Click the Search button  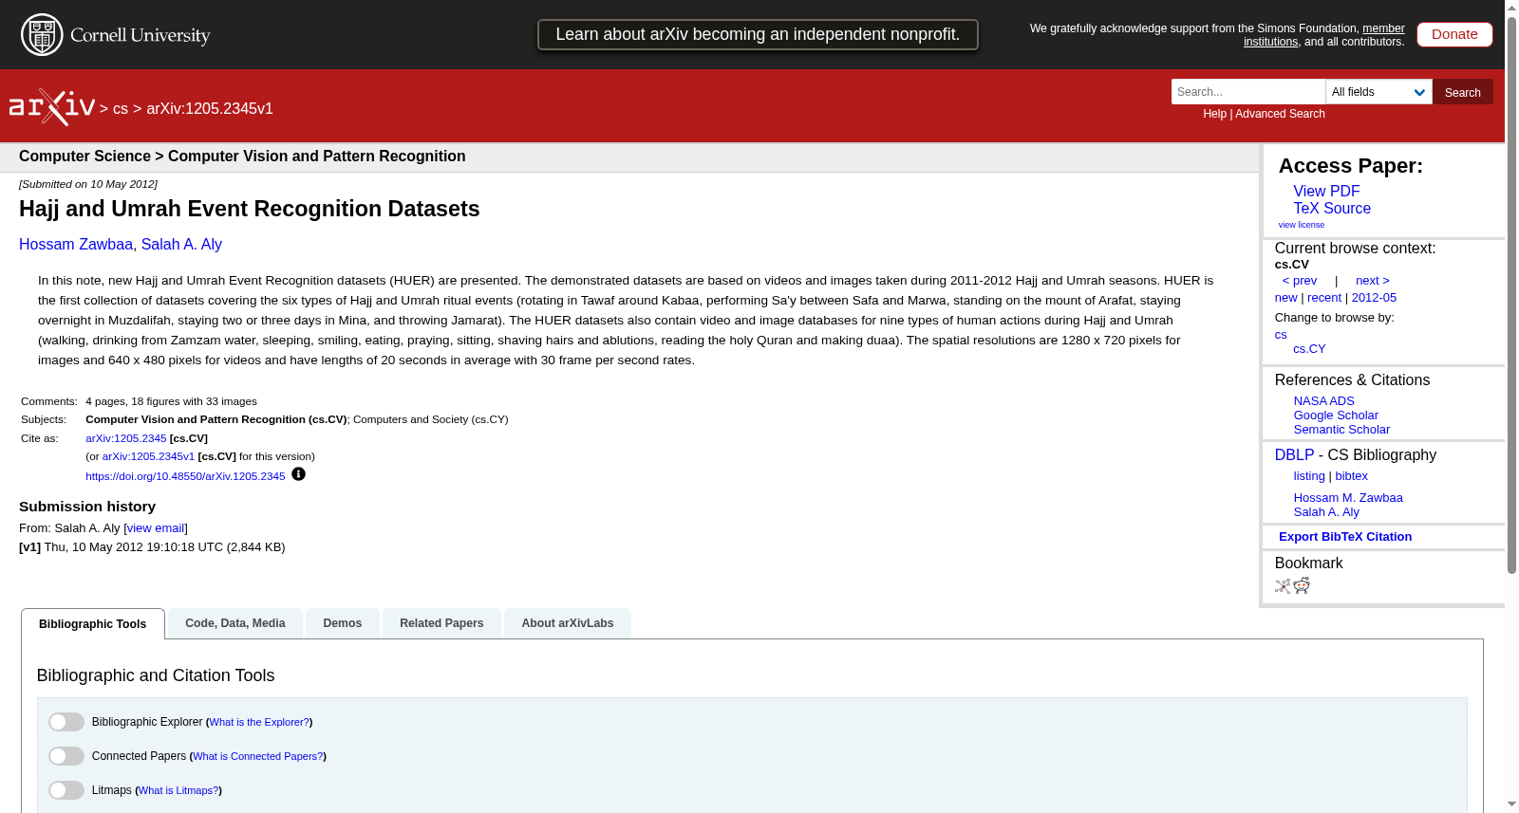[1463, 92]
